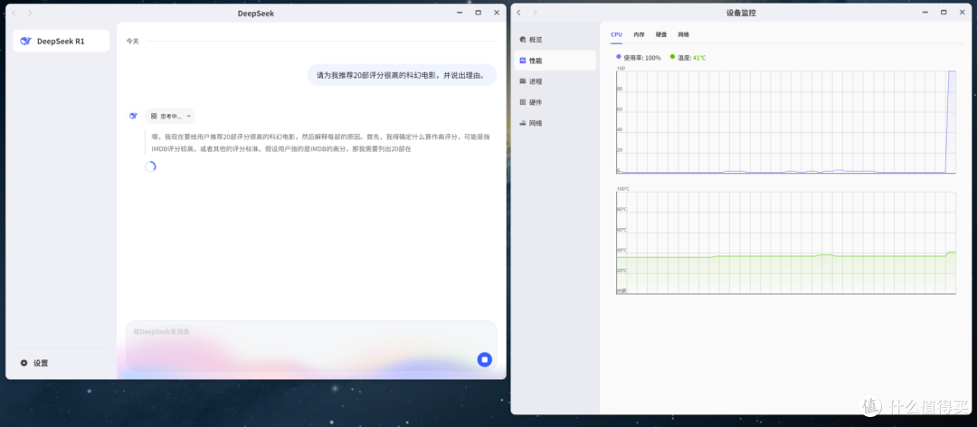Go forward in 设备监控 title bar
The height and width of the screenshot is (427, 977).
[x=534, y=13]
